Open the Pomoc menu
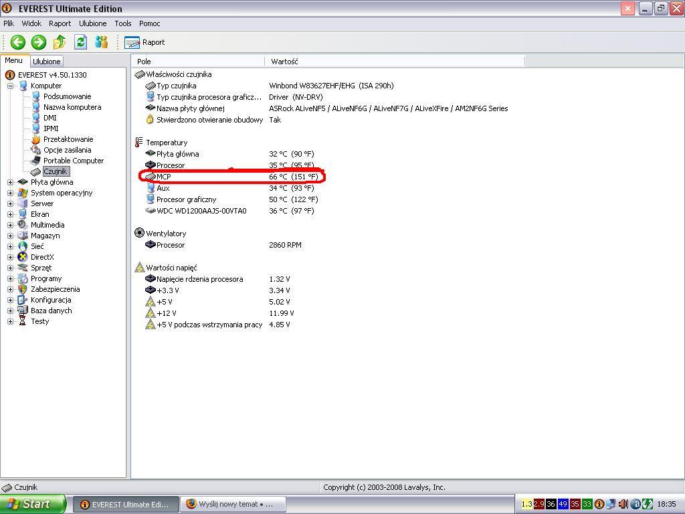Viewport: 685px width, 514px height. click(x=149, y=23)
